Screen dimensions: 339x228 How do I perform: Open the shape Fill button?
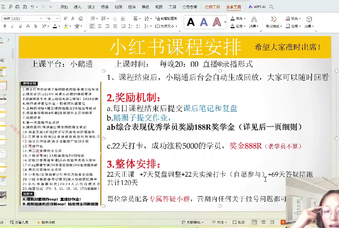293,19
